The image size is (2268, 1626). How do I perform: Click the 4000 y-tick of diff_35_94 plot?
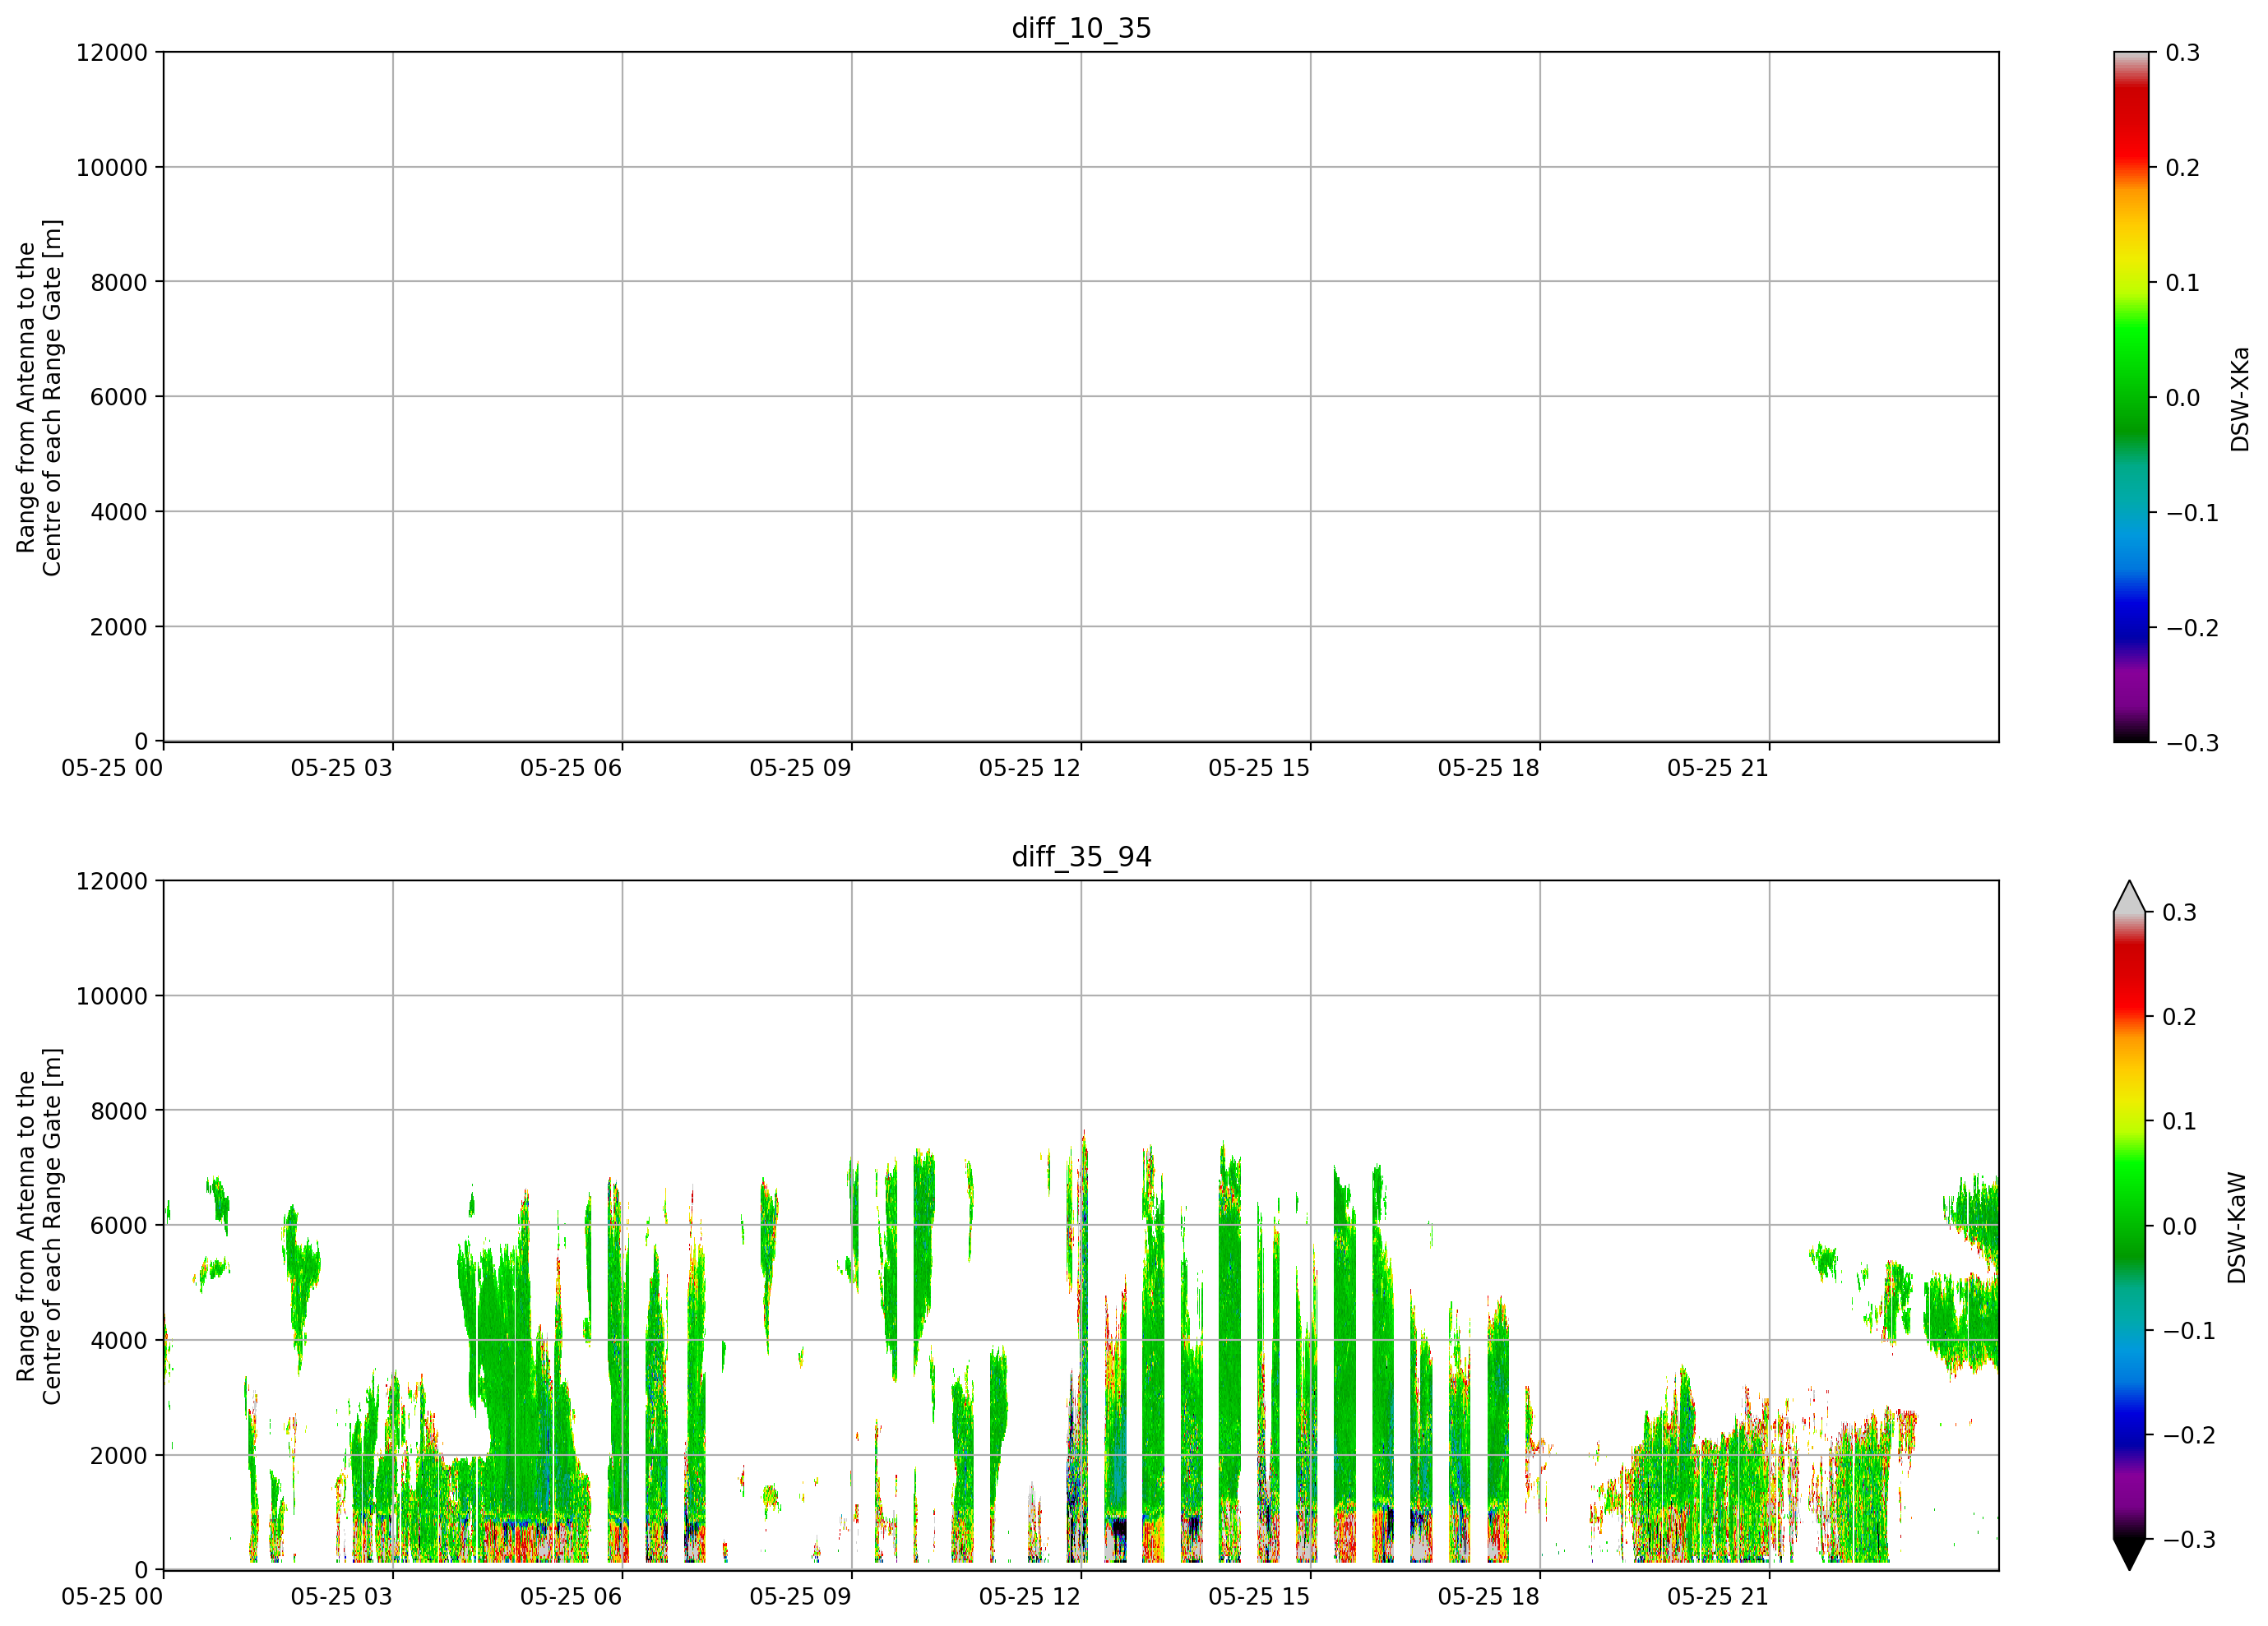point(119,1340)
